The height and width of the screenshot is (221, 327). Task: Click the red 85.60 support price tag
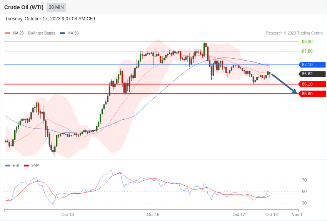click(312, 94)
